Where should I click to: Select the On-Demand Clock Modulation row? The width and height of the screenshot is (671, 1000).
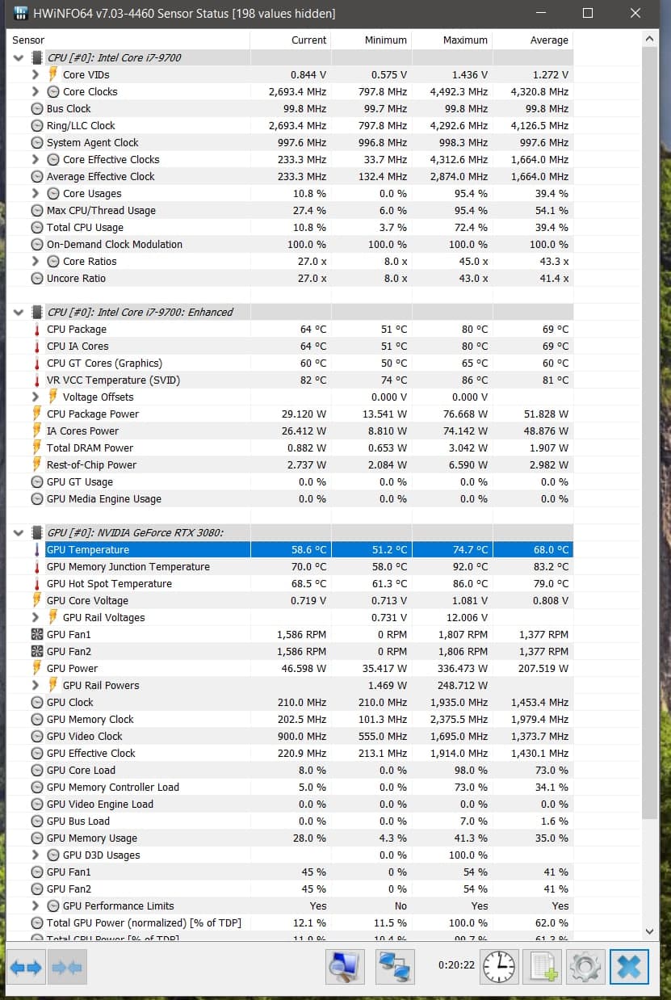point(291,244)
